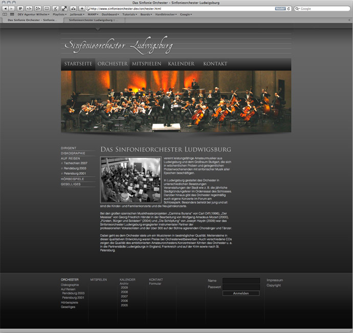Click the Sinfonieorchester Ludwigsburg logo
This screenshot has width=353, height=333.
[x=119, y=46]
